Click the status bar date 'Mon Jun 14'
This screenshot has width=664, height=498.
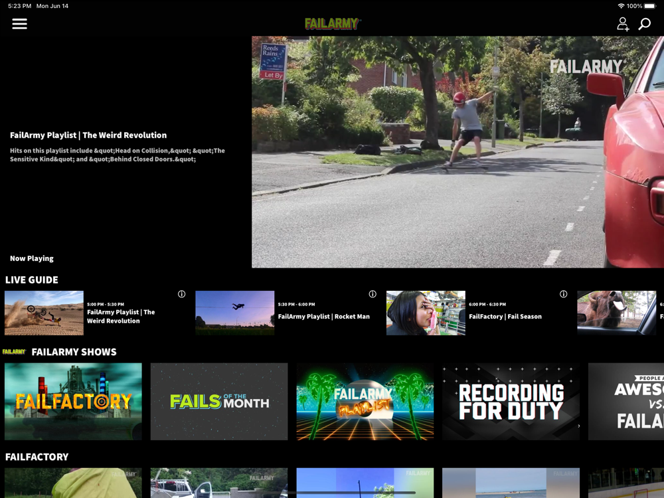pyautogui.click(x=52, y=6)
